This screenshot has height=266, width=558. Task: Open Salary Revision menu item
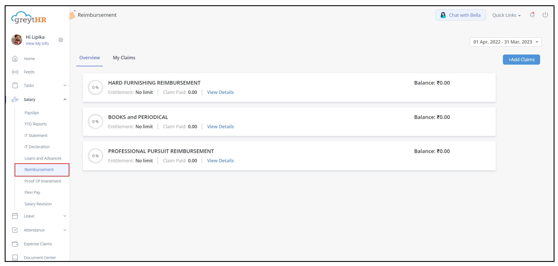38,204
